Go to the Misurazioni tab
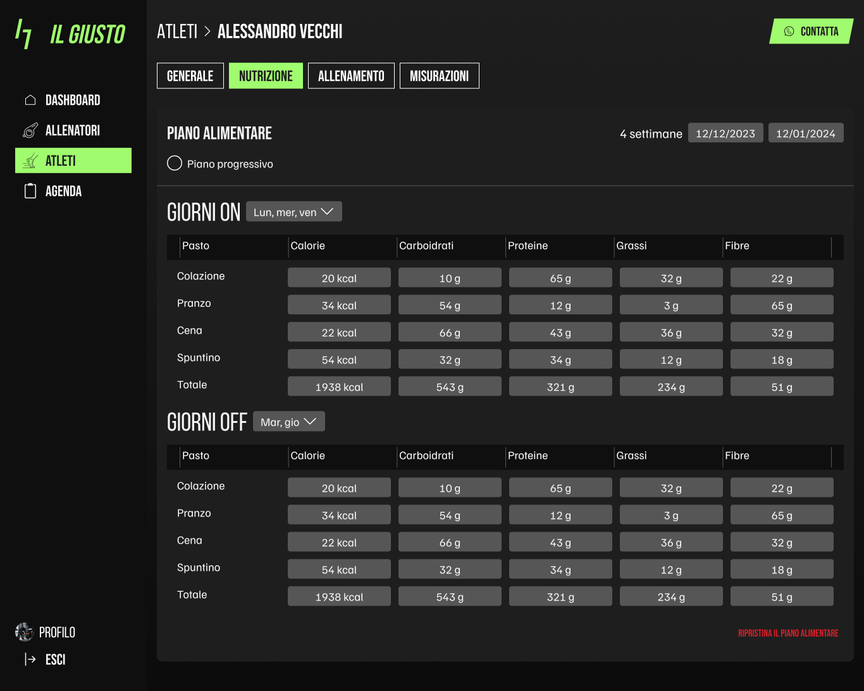This screenshot has width=864, height=691. coord(440,76)
